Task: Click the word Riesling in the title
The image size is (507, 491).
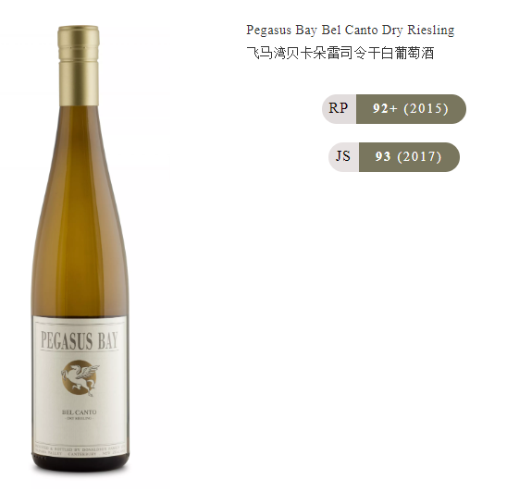Action: click(431, 31)
